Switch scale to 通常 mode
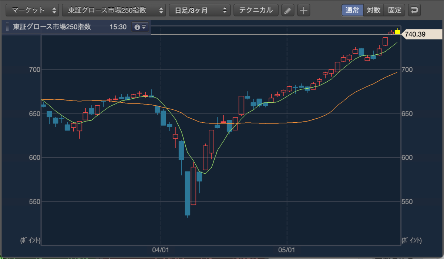This screenshot has height=259, width=444. (x=352, y=10)
